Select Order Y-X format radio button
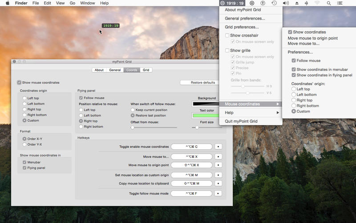The image size is (356, 223). point(24,145)
